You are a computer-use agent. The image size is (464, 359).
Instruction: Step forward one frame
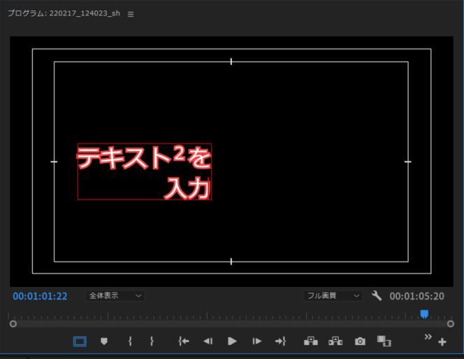tap(256, 341)
